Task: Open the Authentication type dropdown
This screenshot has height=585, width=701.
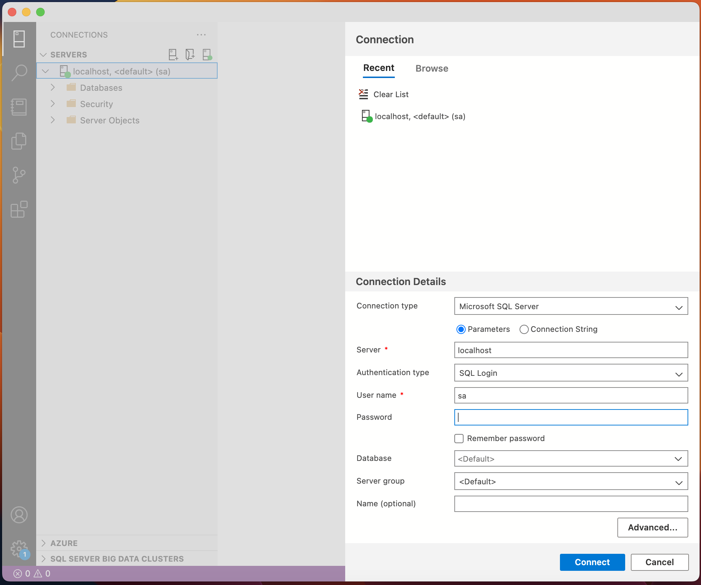Action: coord(571,373)
